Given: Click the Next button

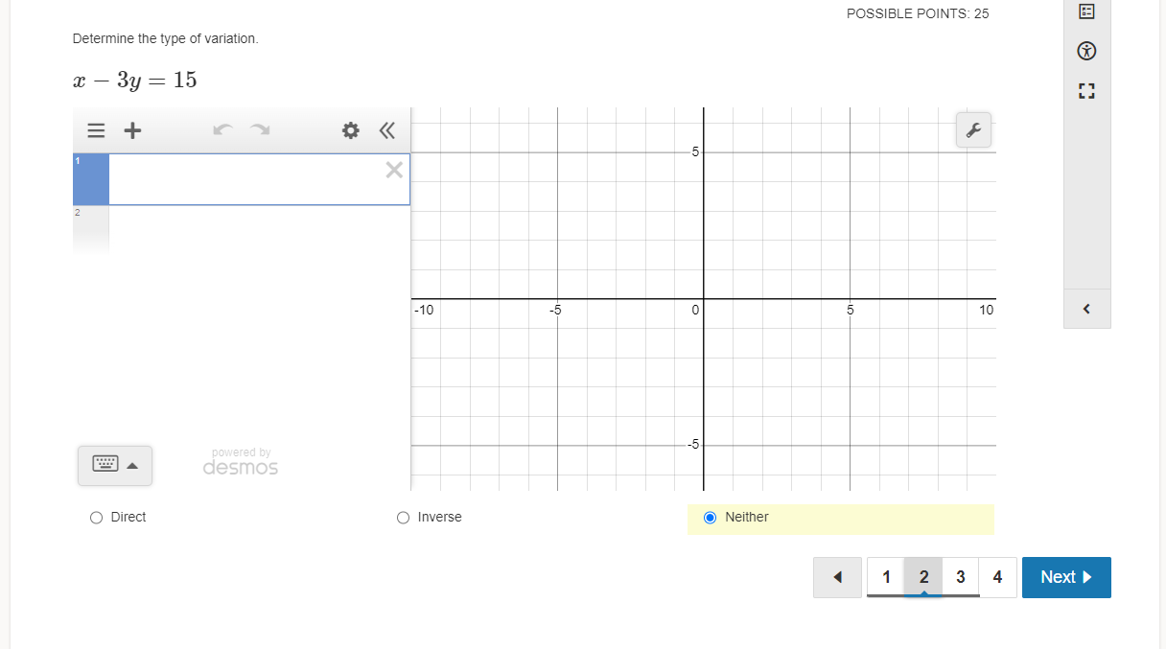Looking at the screenshot, I should (1065, 577).
